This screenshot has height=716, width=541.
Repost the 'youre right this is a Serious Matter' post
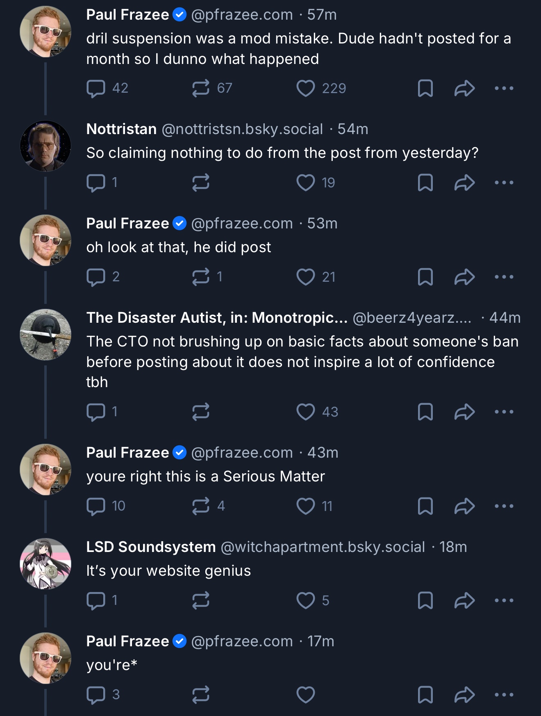pos(201,506)
